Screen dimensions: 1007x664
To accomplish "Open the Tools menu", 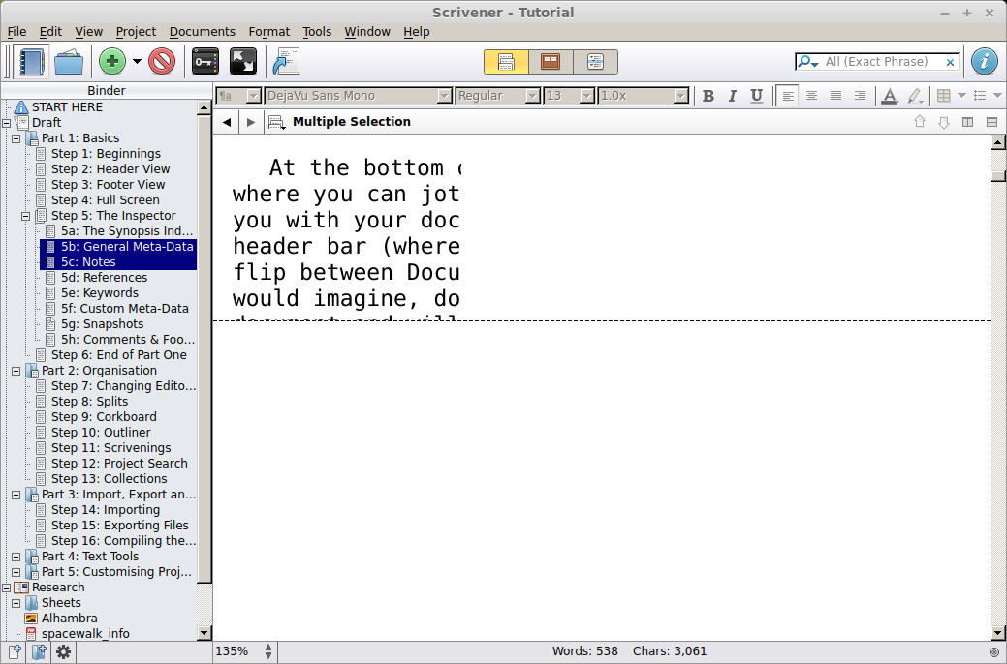I will point(317,31).
